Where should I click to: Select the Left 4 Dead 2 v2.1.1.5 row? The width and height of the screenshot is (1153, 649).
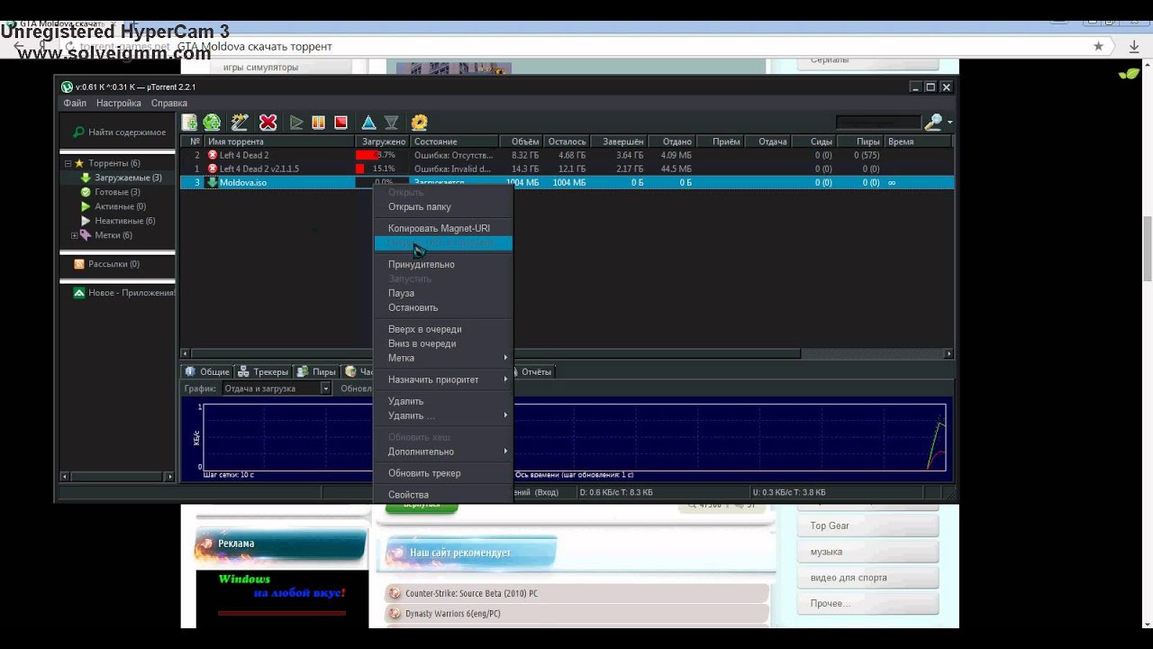click(x=567, y=169)
